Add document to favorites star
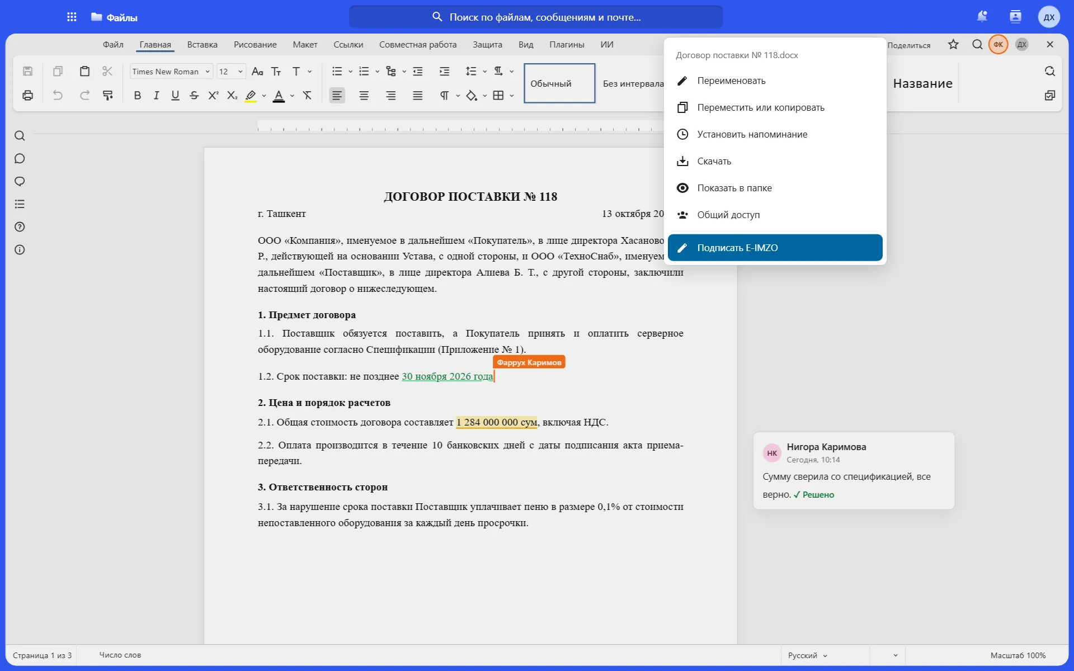Viewport: 1074px width, 671px height. coord(953,44)
